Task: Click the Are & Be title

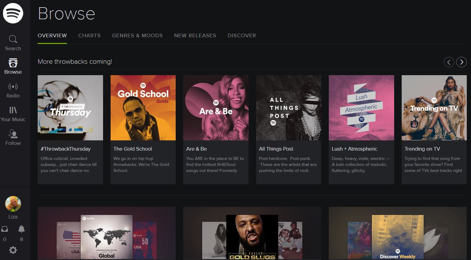Action: 196,149
